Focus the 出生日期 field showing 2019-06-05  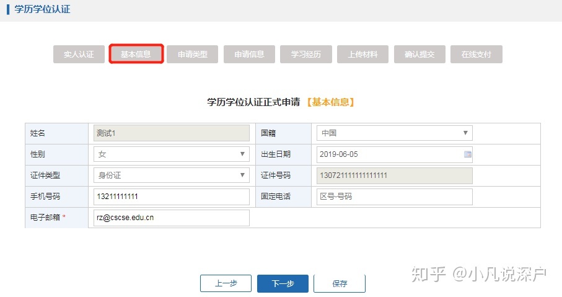point(394,154)
